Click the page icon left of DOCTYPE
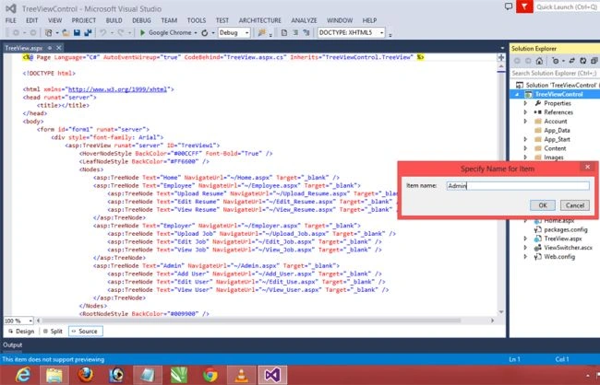This screenshot has height=385, width=600. [x=284, y=33]
